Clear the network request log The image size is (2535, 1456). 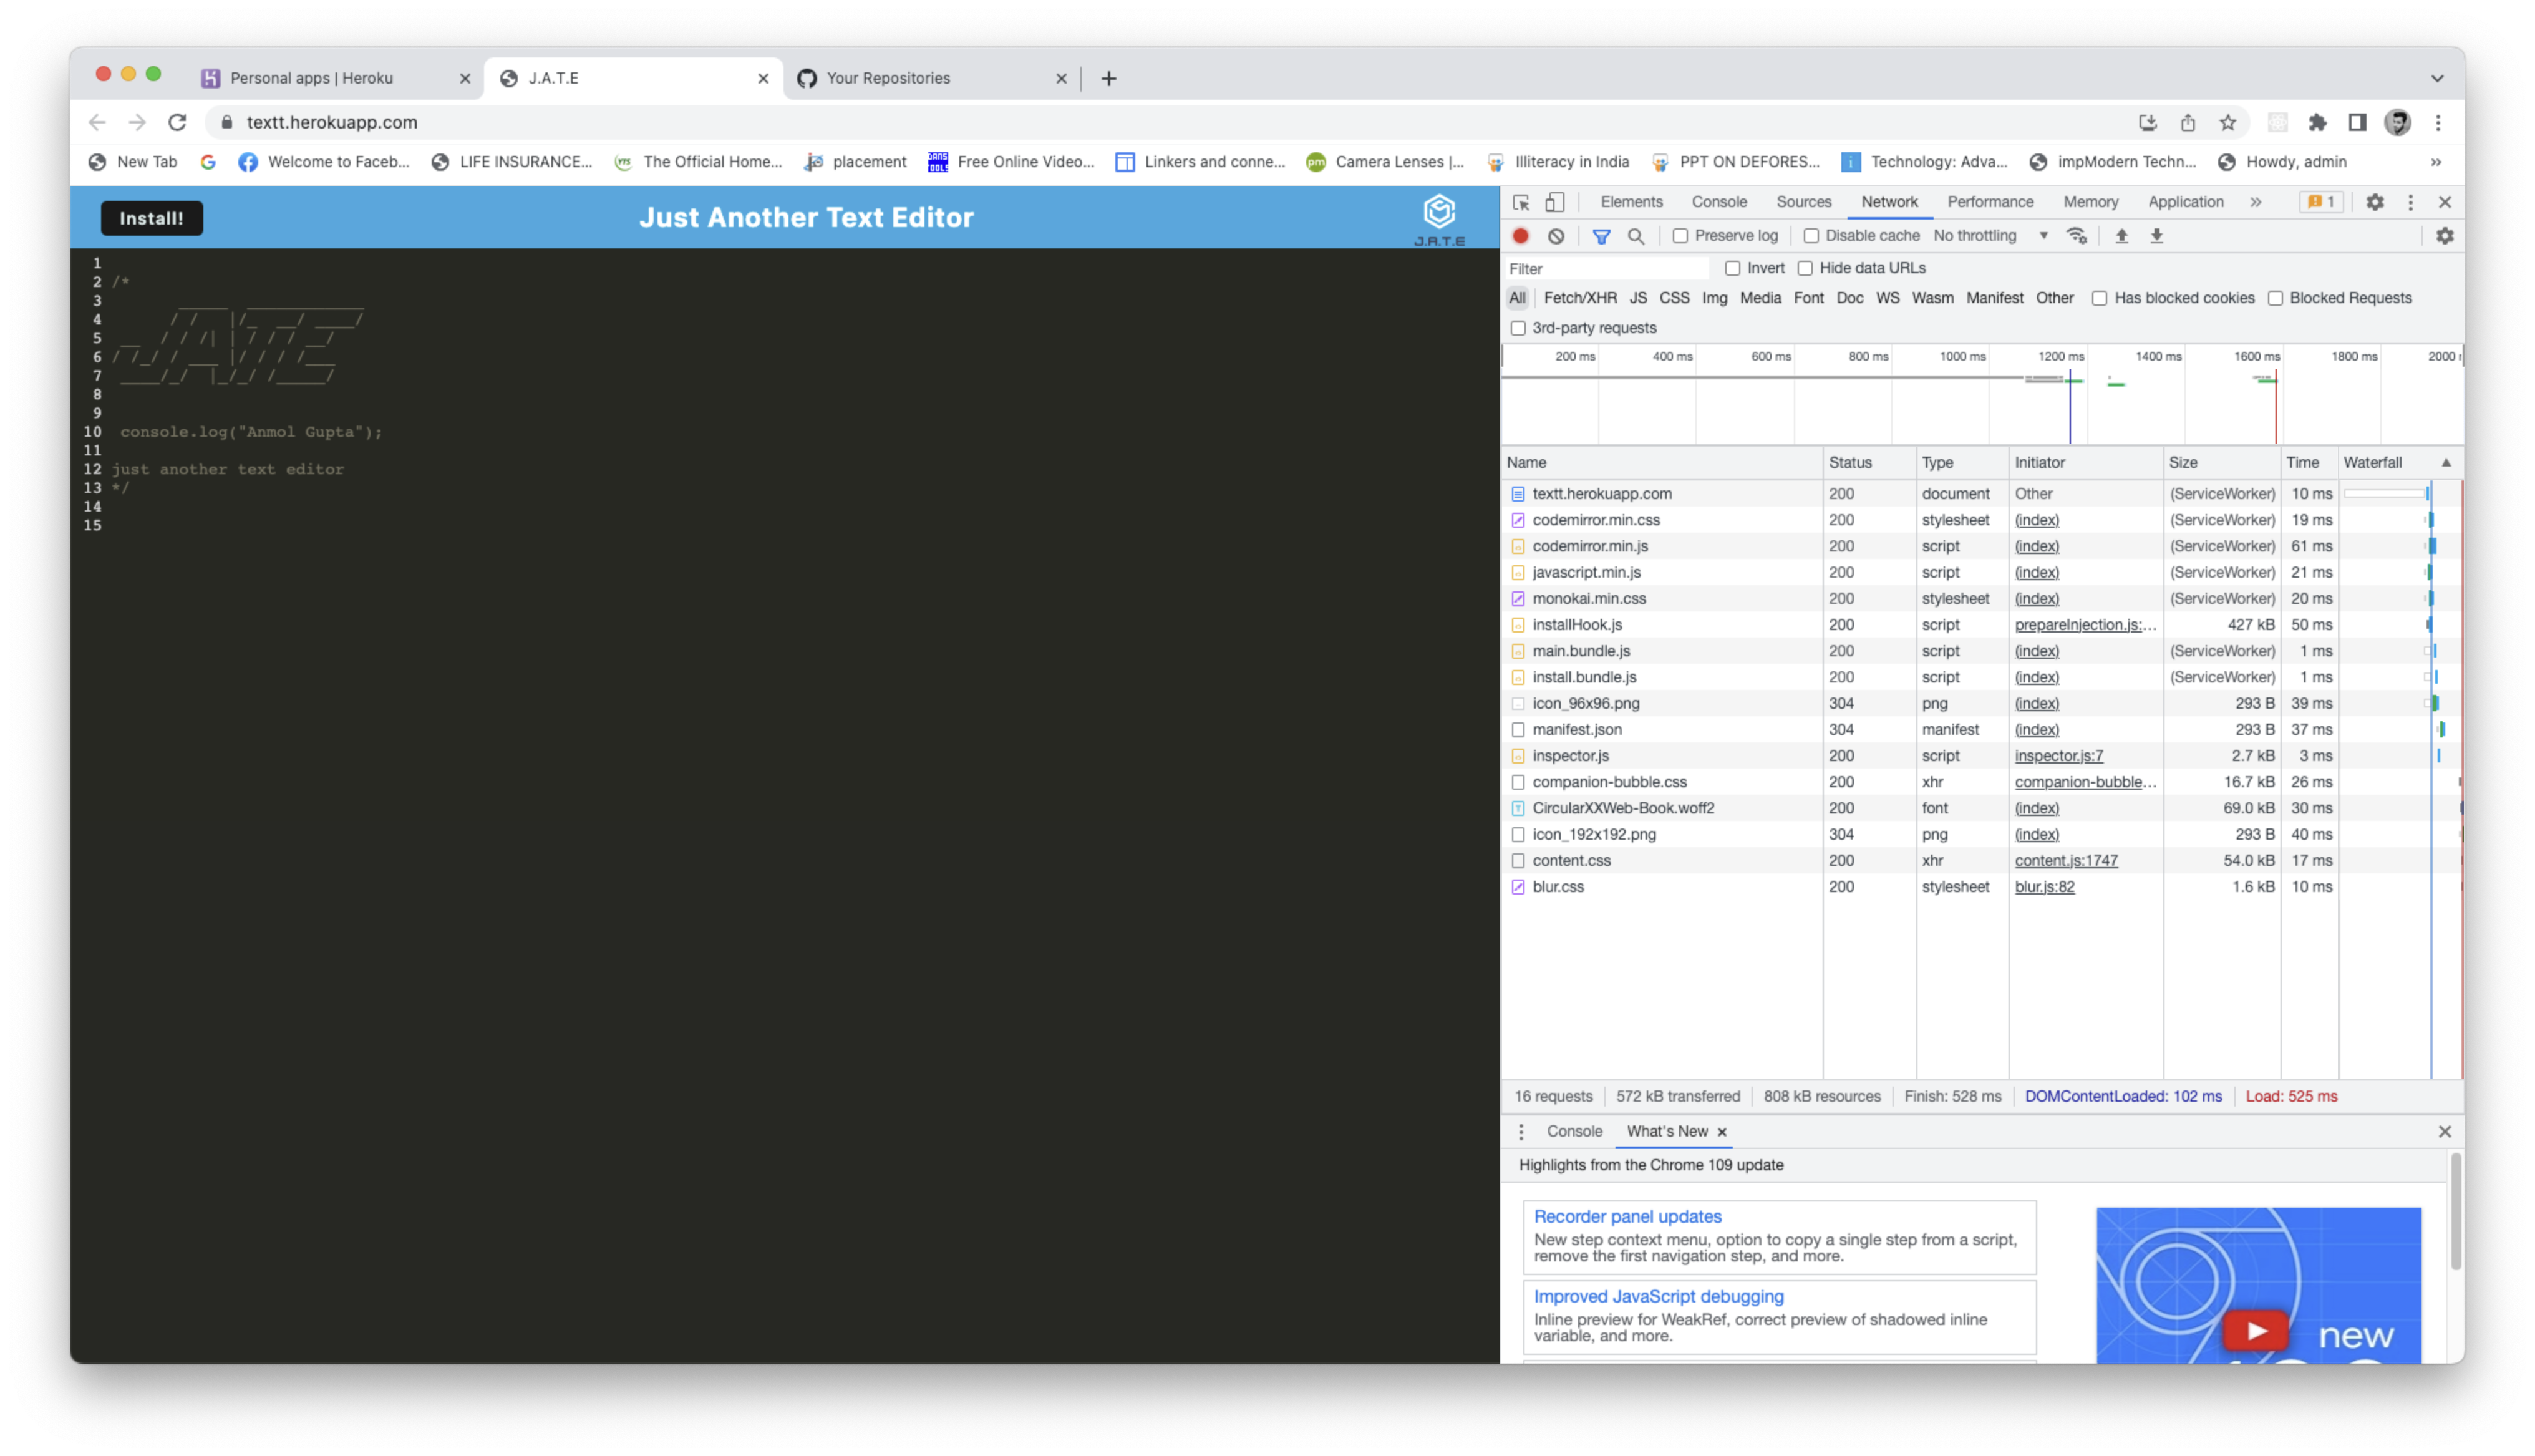(x=1556, y=236)
